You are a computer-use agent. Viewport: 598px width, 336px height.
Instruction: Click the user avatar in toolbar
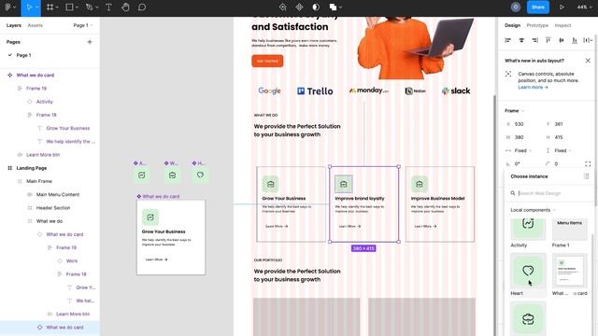(x=516, y=7)
